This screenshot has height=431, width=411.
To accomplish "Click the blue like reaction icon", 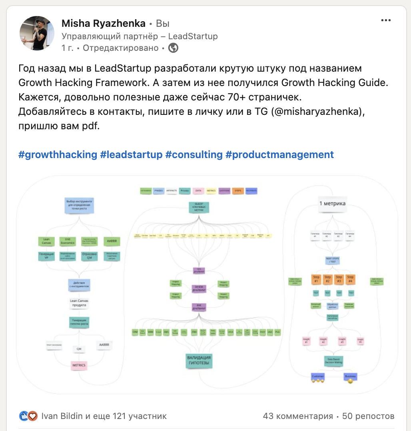I will [x=24, y=416].
